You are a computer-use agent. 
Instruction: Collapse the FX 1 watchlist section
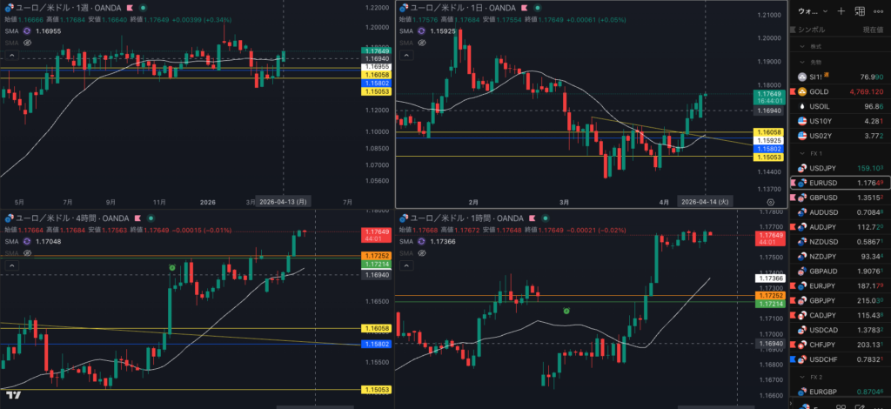(x=802, y=153)
